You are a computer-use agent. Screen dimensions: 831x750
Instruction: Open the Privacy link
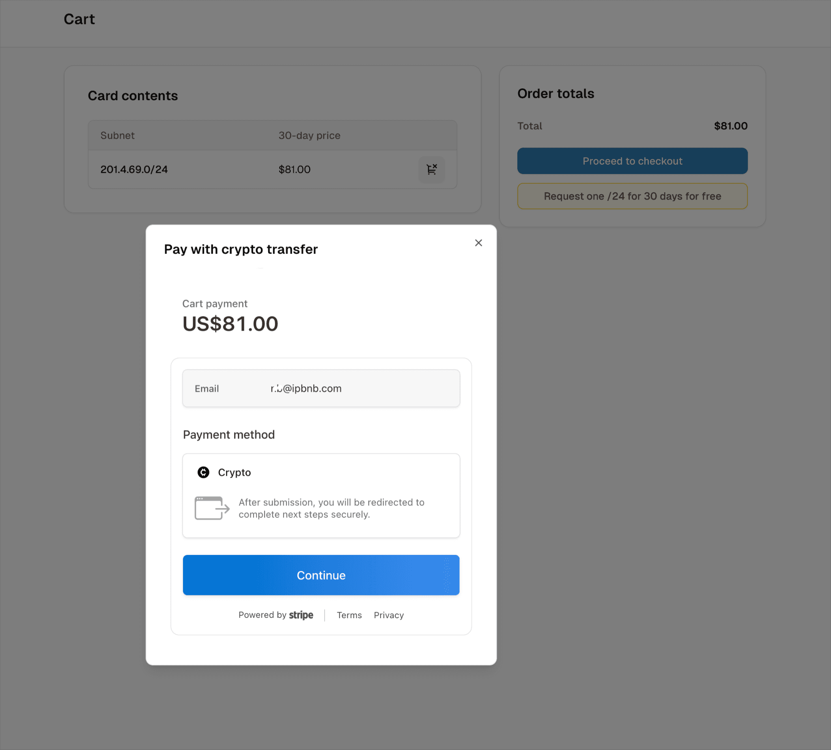(389, 615)
